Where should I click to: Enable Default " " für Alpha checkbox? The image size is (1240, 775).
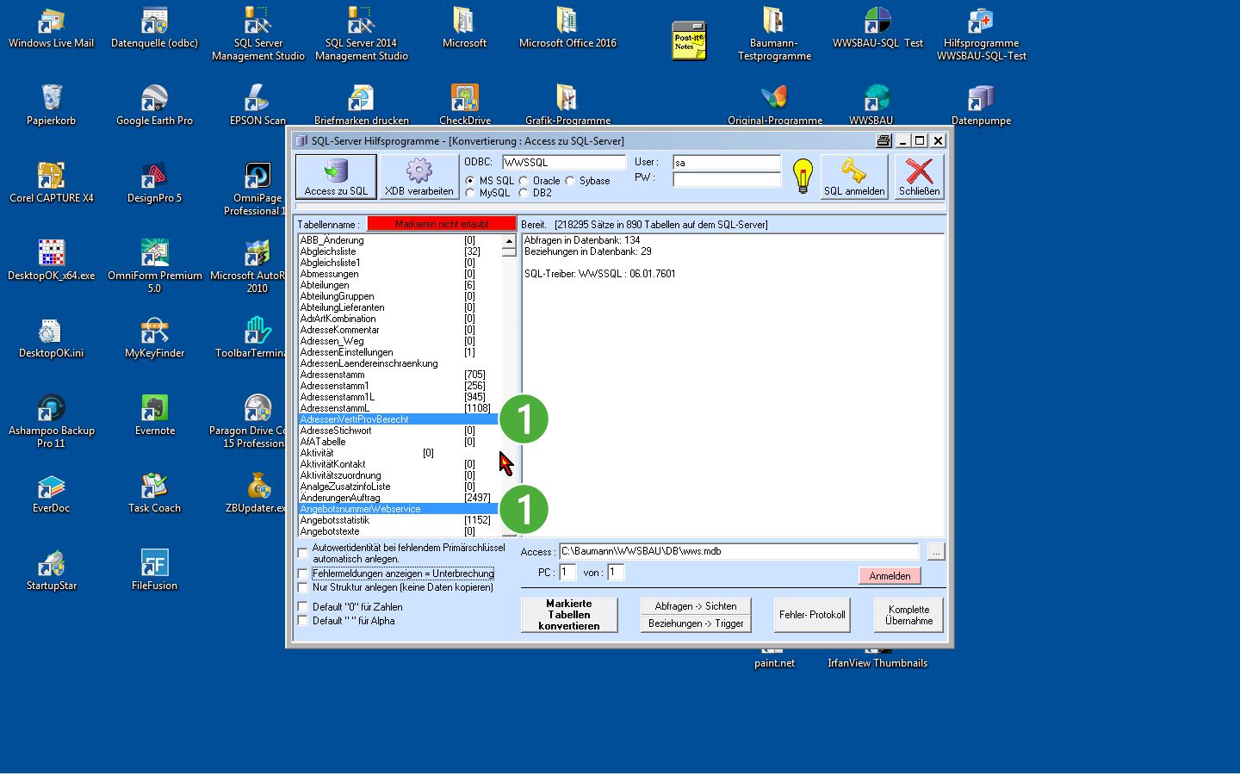[x=302, y=621]
